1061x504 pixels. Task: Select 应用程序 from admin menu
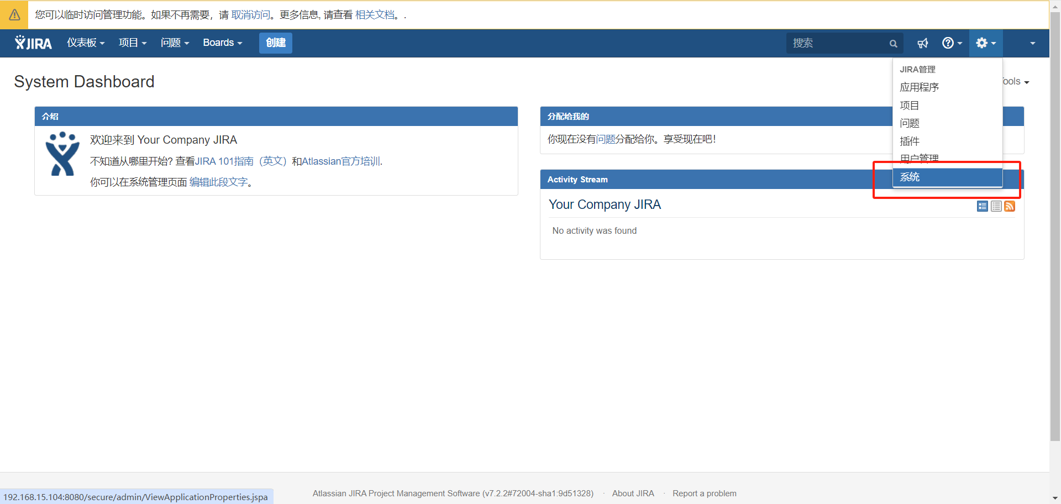pos(947,87)
